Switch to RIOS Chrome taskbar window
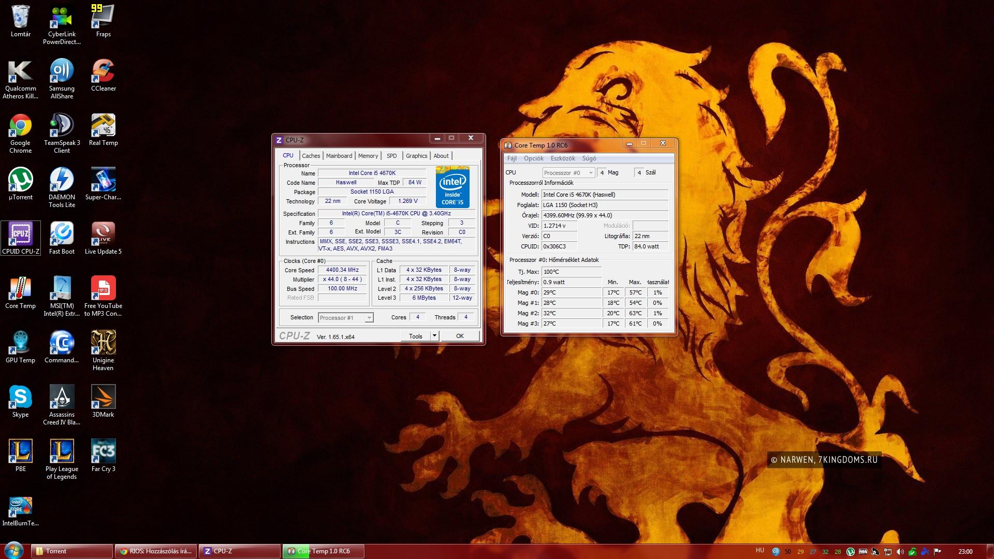 [156, 551]
